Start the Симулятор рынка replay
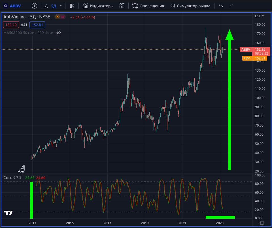The height and width of the screenshot is (228, 272). coord(190,6)
